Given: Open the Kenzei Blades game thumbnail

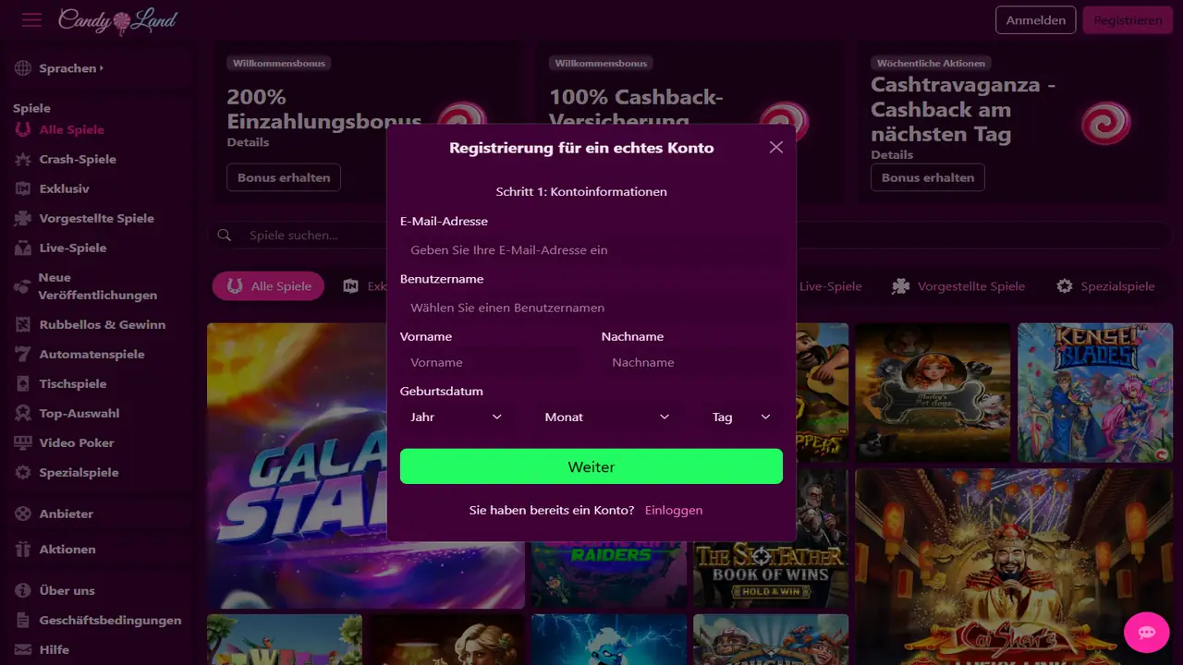Looking at the screenshot, I should tap(1095, 393).
